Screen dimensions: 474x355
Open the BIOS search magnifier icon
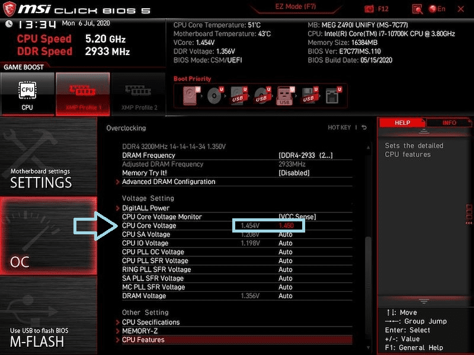[417, 9]
